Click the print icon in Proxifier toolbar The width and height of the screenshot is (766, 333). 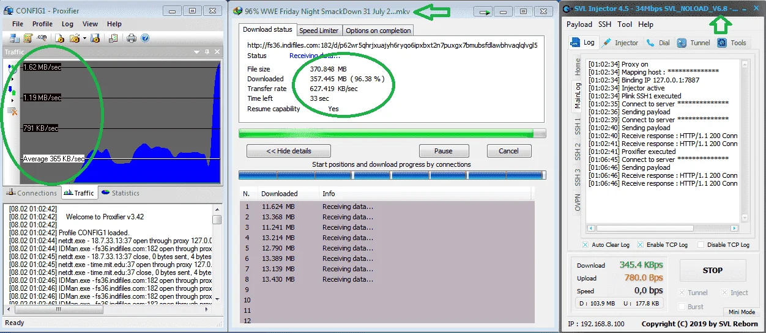[x=132, y=38]
